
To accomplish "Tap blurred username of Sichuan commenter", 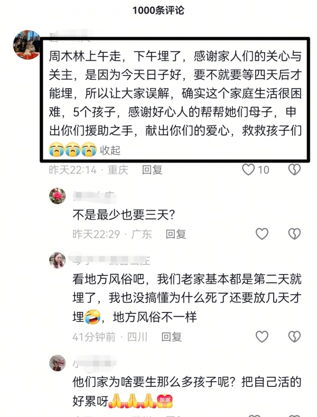I will tap(110, 260).
